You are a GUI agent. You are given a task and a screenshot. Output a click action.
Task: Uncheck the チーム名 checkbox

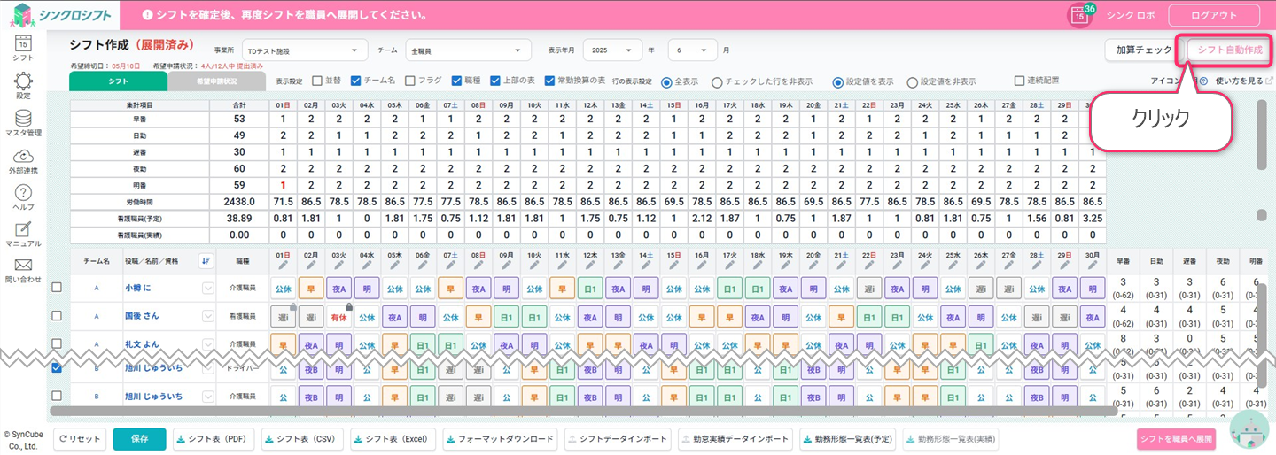[x=356, y=81]
